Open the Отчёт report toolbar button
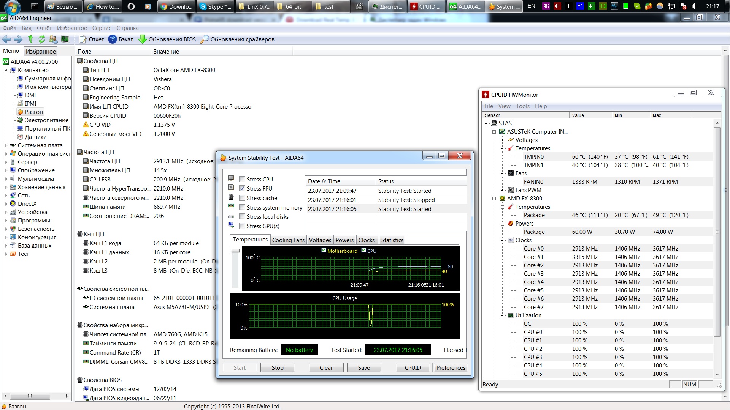Screen dimensions: 730x410 92,39
